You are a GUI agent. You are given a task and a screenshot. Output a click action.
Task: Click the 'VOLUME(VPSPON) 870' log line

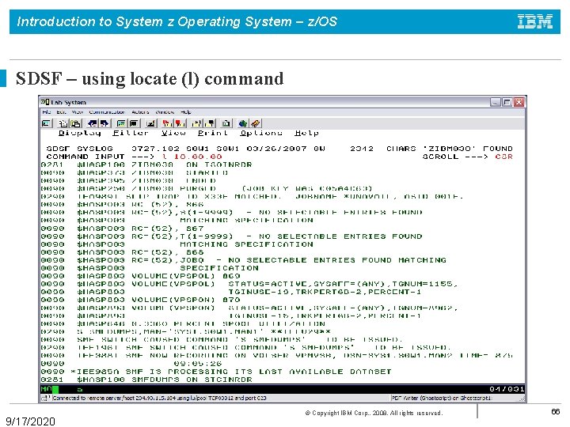[141, 300]
